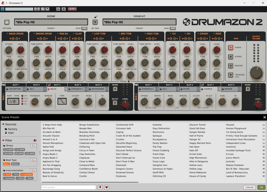267x192 pixels.
Task: Click the routing arrow icon in top toolbar
Action: (58, 9)
